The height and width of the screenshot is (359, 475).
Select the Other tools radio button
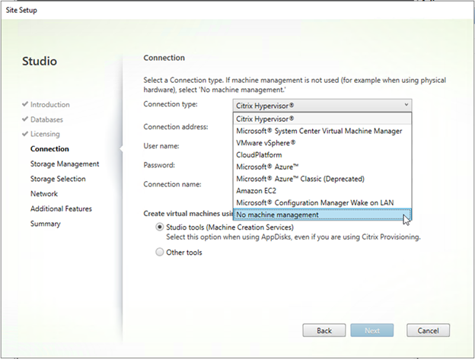coord(160,252)
